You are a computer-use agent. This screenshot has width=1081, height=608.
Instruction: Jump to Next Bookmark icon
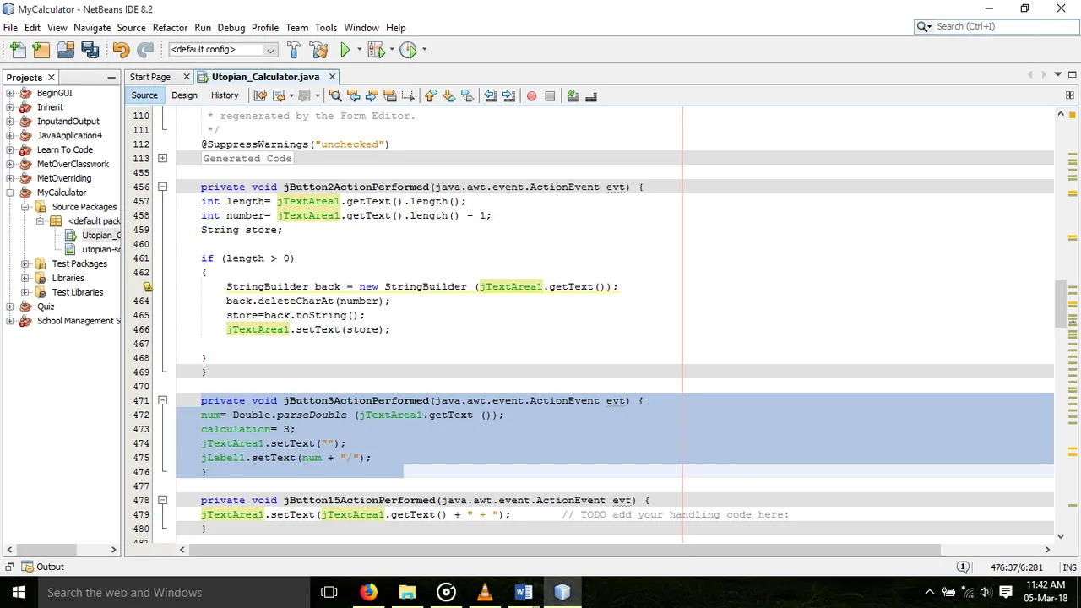[448, 95]
